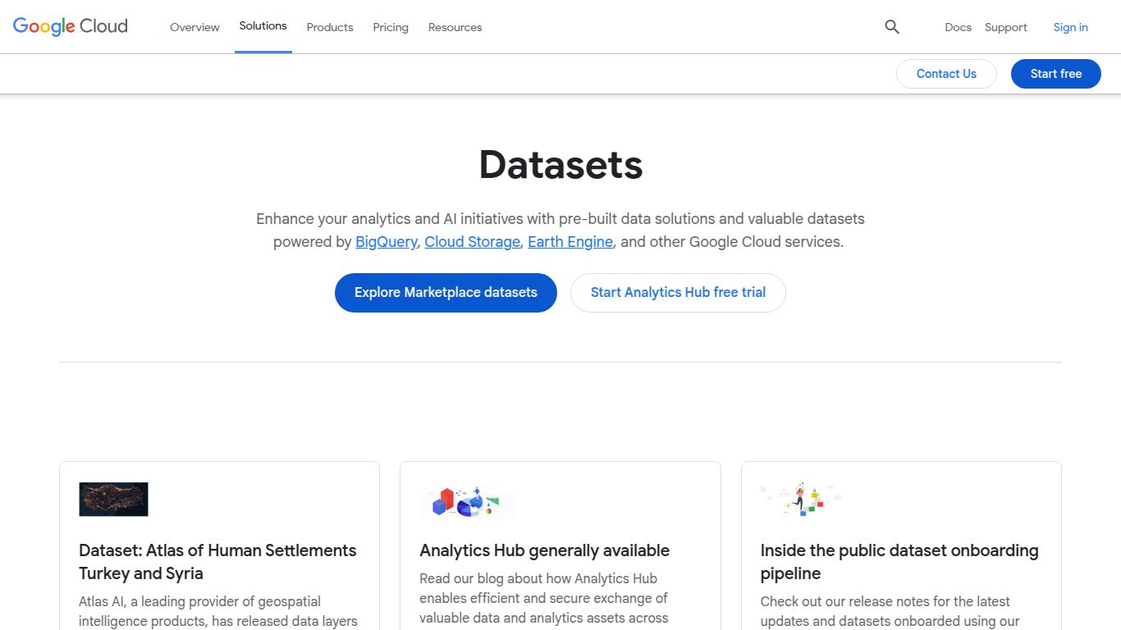This screenshot has height=630, width=1121.
Task: Start the Analytics Hub free trial
Action: coord(678,292)
